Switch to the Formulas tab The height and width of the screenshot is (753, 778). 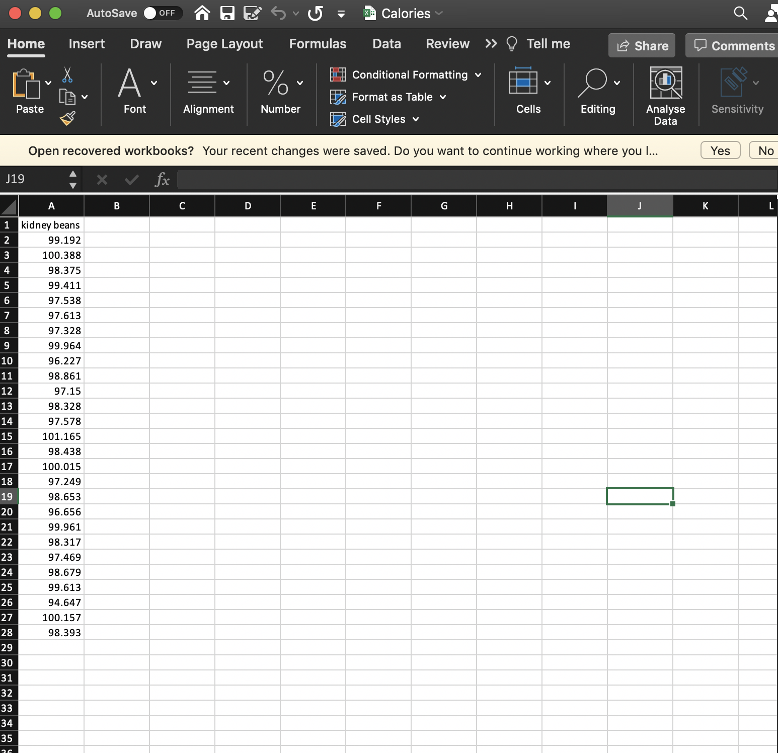pos(318,44)
